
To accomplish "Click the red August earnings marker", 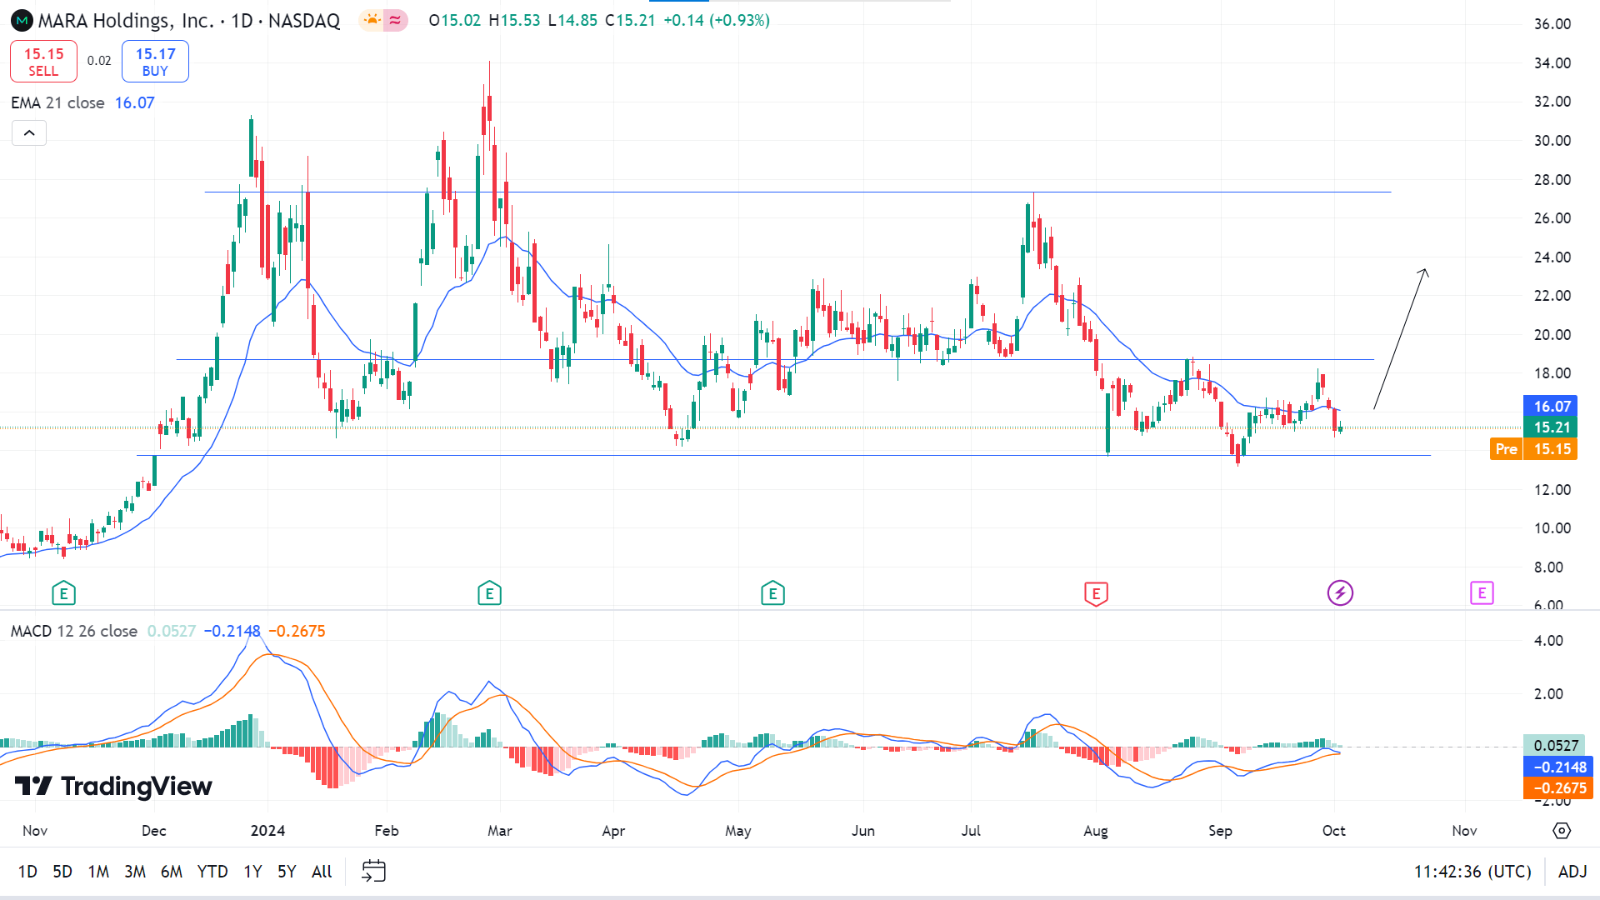I will 1096,593.
